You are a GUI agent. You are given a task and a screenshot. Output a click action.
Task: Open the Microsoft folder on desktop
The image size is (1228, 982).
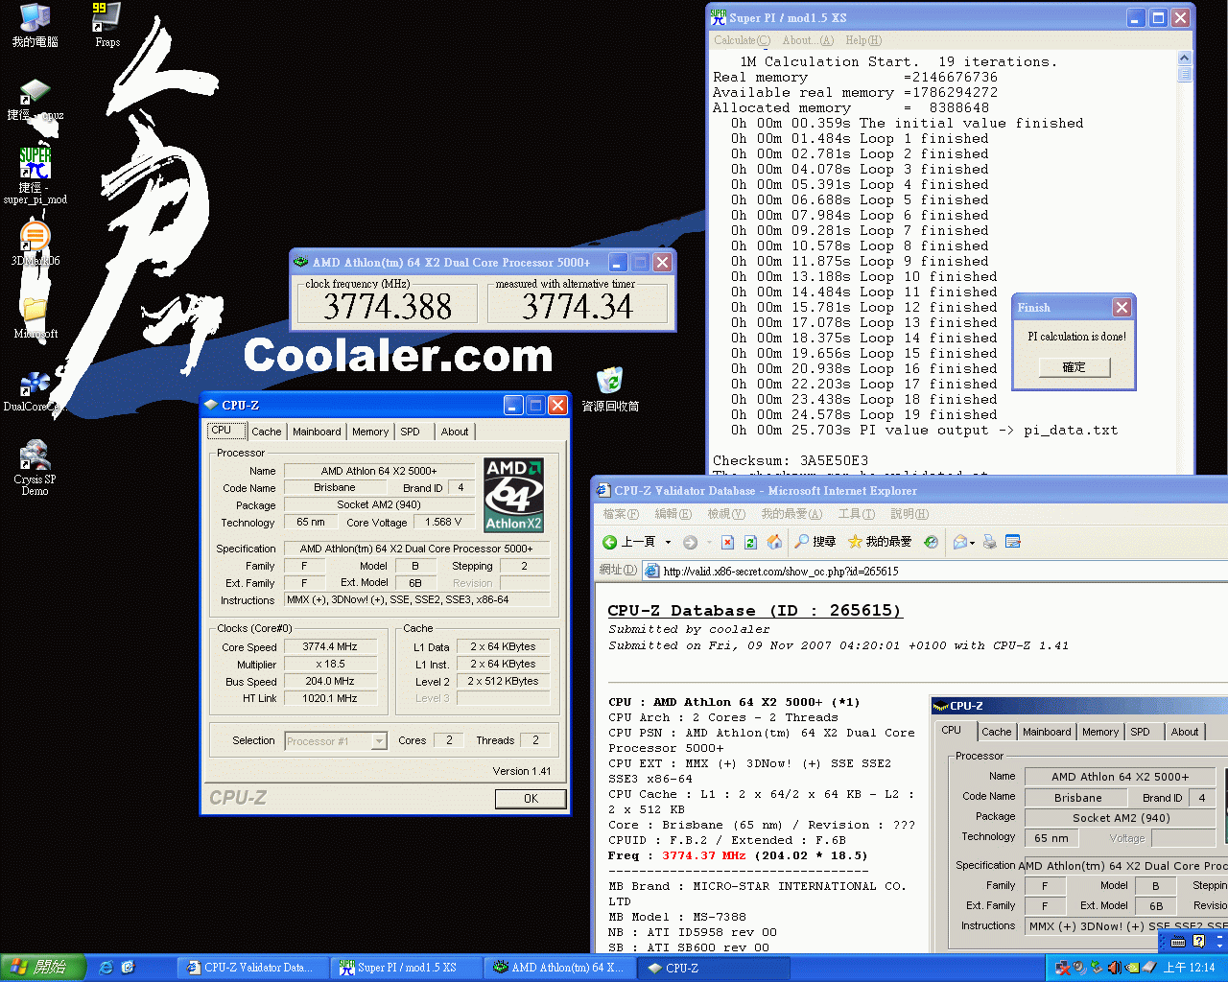pos(35,316)
